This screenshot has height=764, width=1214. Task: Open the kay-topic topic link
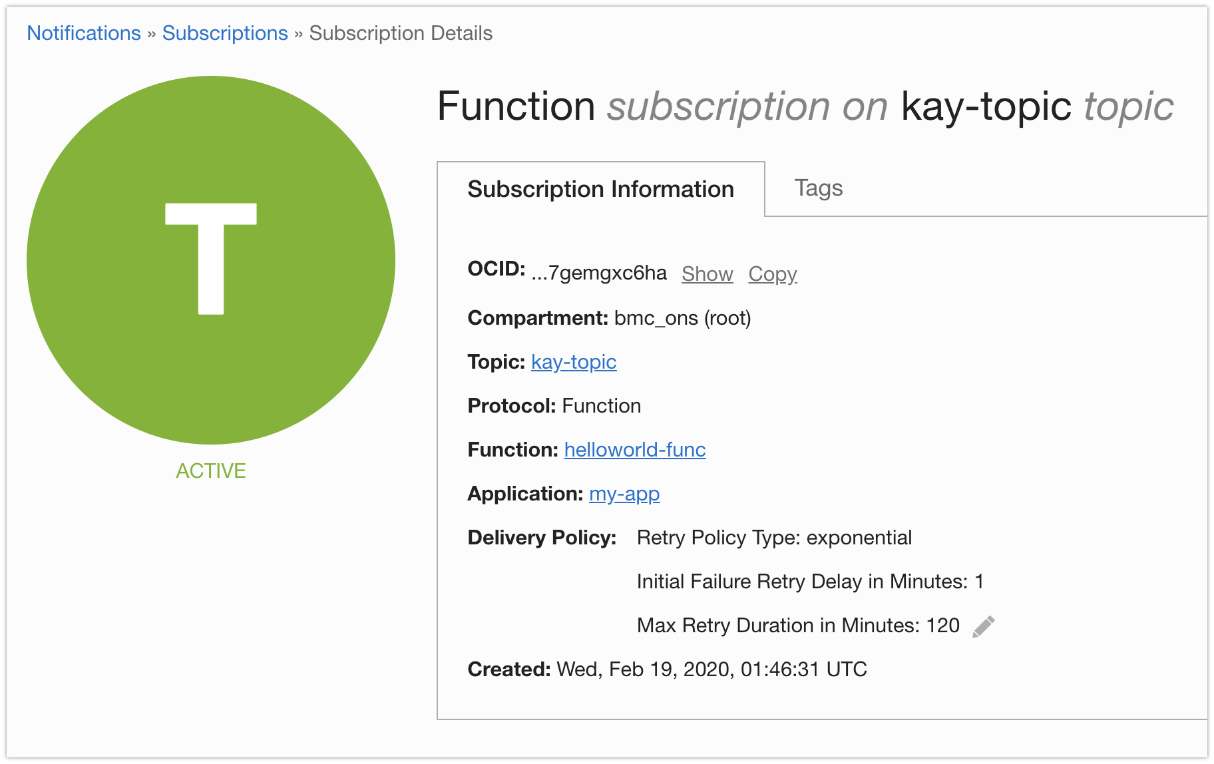tap(573, 362)
